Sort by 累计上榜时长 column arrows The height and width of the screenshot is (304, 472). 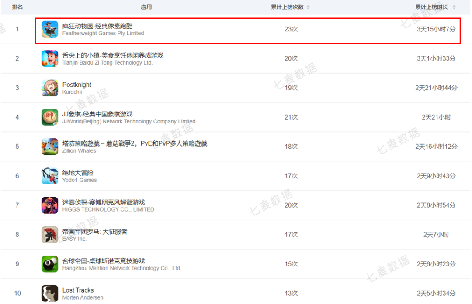(454, 7)
